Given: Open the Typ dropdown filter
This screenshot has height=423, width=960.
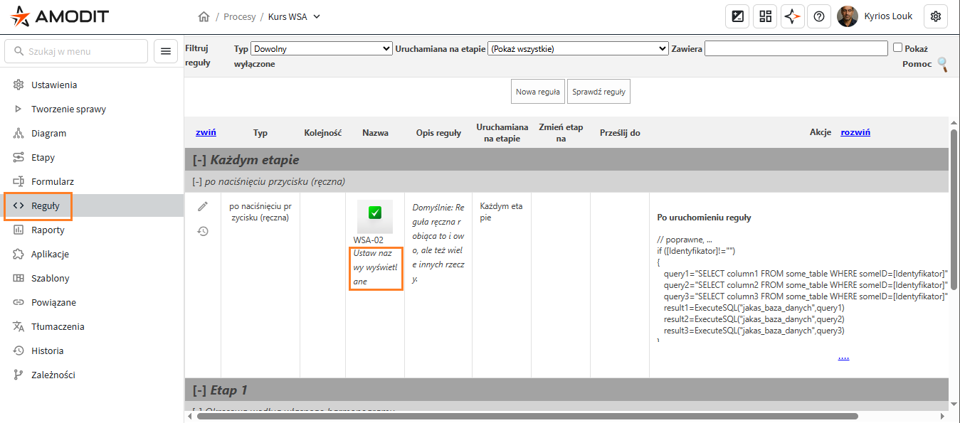Looking at the screenshot, I should [x=321, y=48].
